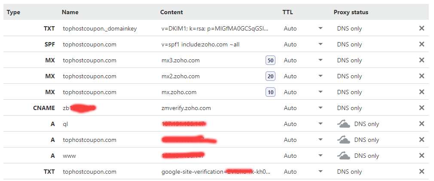
Task: Toggle proxy cloud for tophostcoupon.com A record
Action: click(x=344, y=140)
